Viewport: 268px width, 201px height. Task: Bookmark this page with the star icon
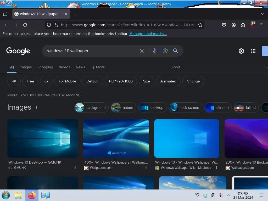200,25
